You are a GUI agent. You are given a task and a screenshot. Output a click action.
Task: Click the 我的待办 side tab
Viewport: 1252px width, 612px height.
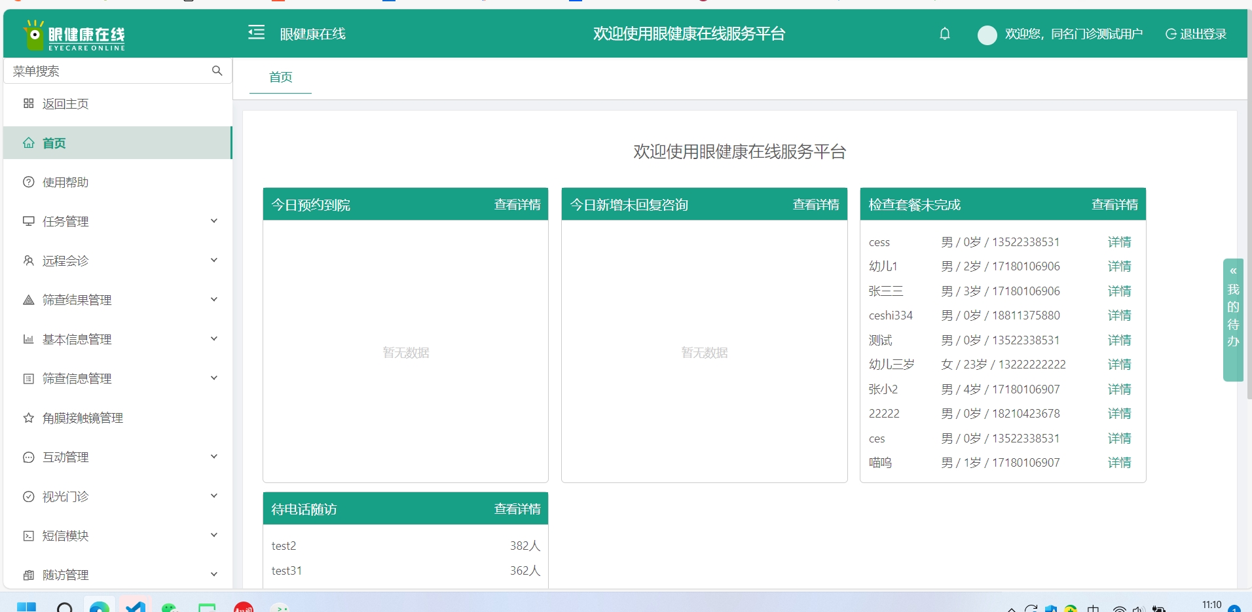(x=1233, y=320)
